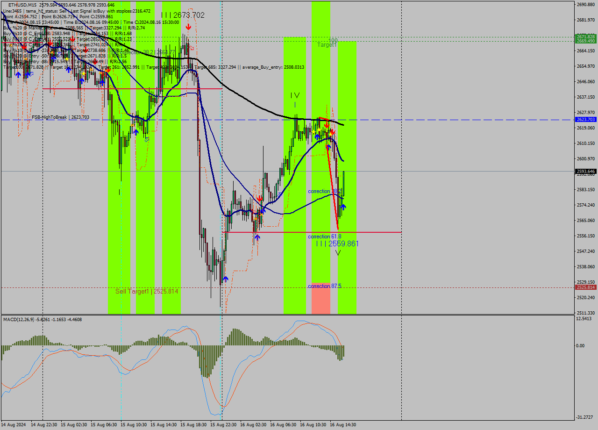598x430 pixels.
Task: Click the blue up arrow near the 2619 level on the left
Action: (x=136, y=132)
